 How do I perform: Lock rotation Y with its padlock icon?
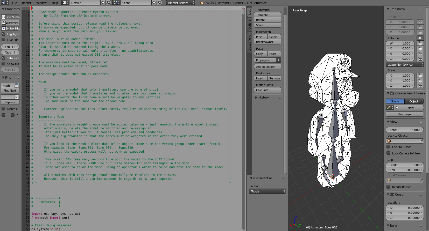420,54
